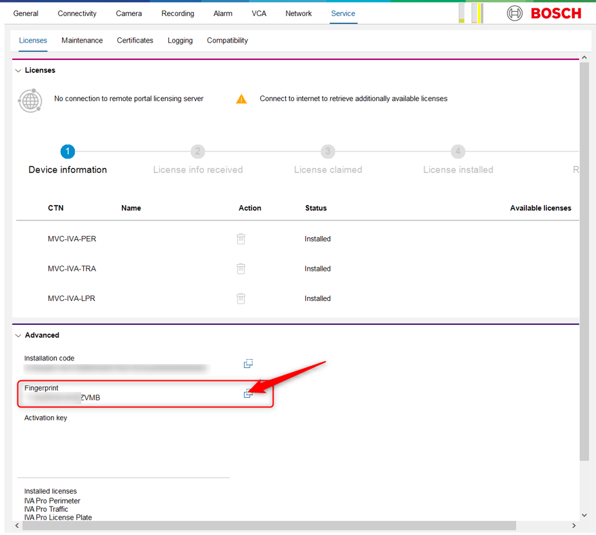Screen dimensions: 596x535
Task: Click the vertical scrollbar down arrow
Action: coord(584,515)
